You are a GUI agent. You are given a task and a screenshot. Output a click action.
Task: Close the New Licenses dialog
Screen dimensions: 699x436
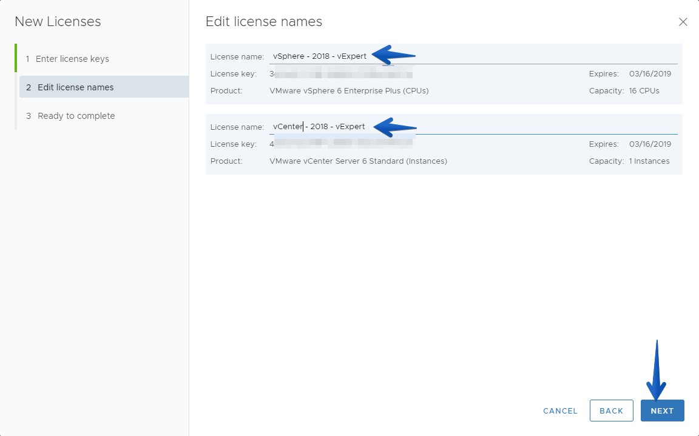683,22
